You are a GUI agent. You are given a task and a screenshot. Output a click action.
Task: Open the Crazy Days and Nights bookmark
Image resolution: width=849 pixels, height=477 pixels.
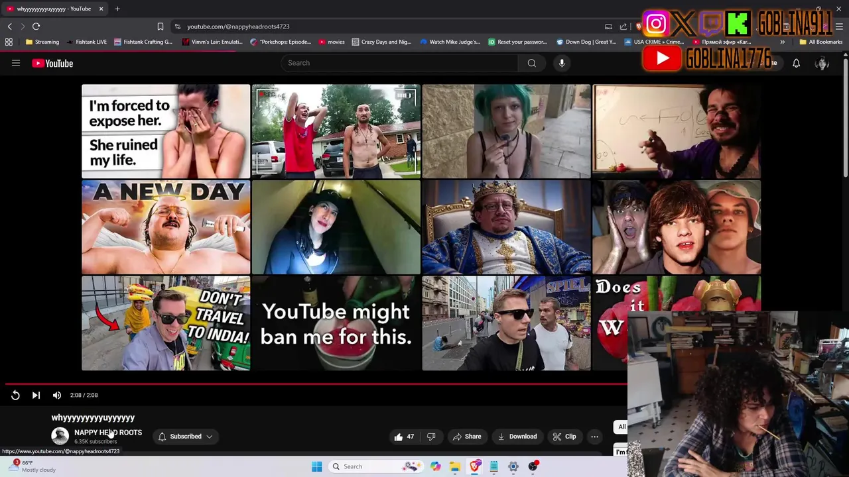(x=382, y=42)
